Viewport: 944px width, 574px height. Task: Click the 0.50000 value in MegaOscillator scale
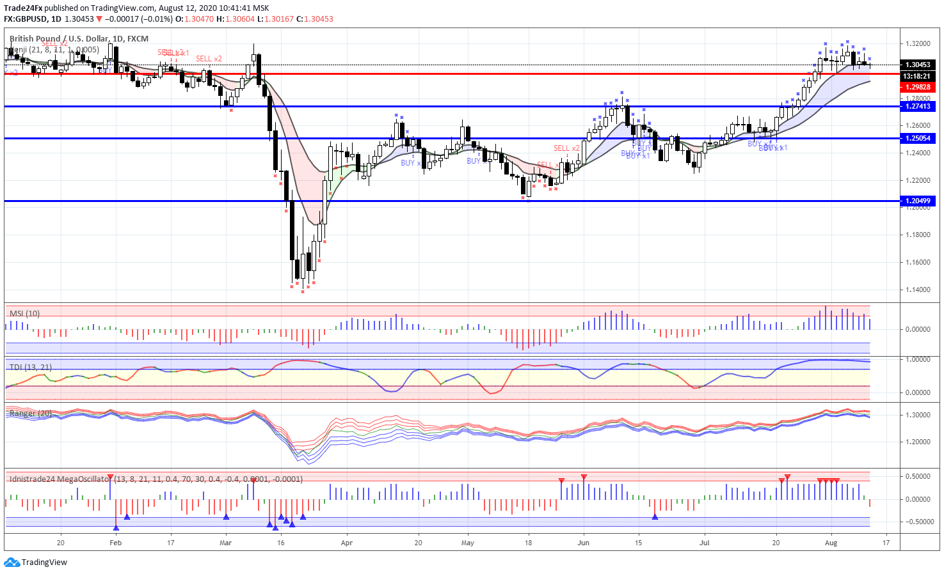tap(918, 476)
